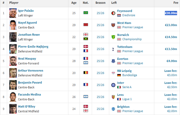Viewport: 180px width, 115px height.
Task: Click the Brazil flag in row 1
Action: (x=86, y=13)
